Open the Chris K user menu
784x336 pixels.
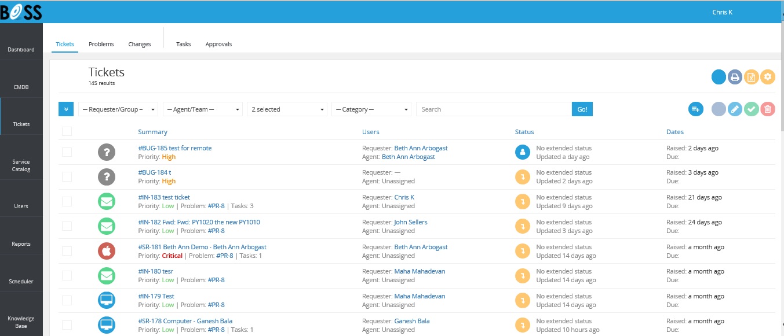(x=723, y=12)
